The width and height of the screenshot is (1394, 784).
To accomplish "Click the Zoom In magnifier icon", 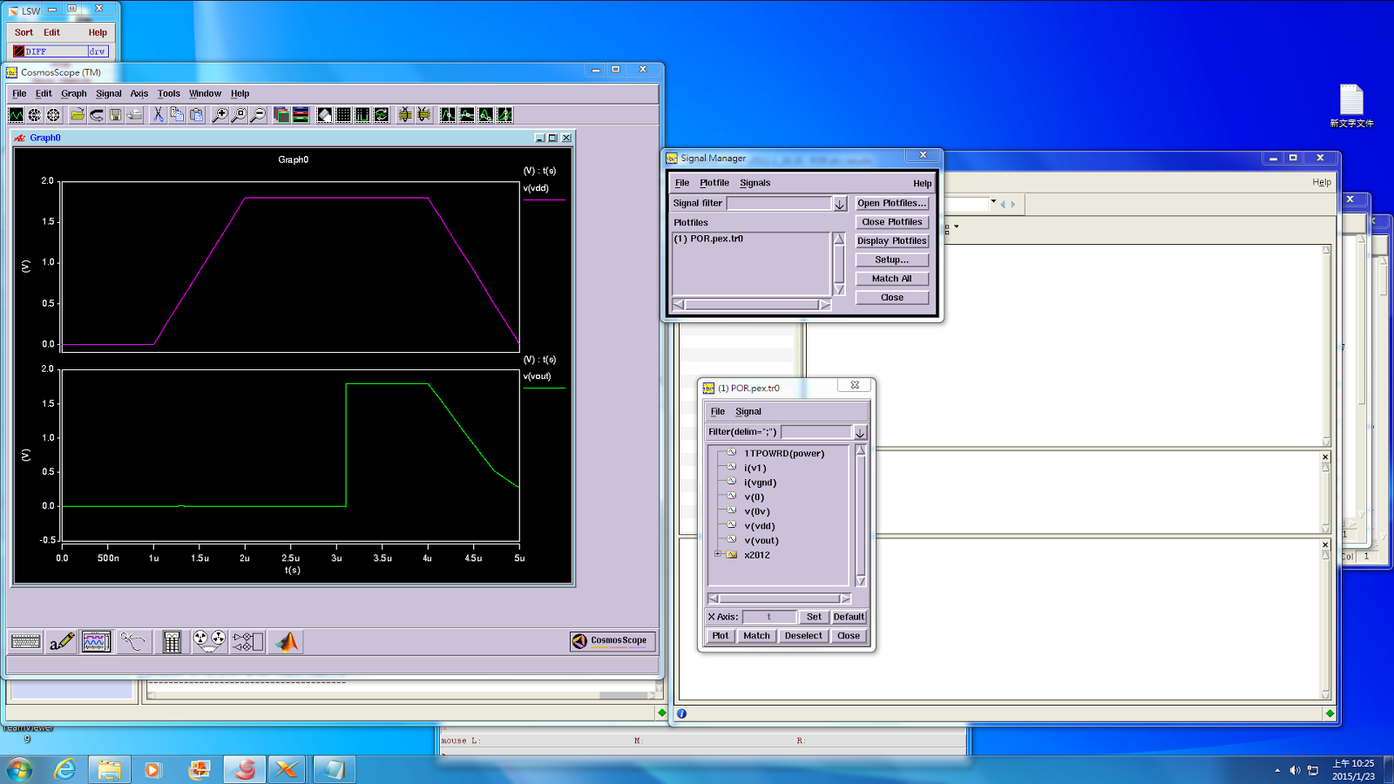I will 220,115.
